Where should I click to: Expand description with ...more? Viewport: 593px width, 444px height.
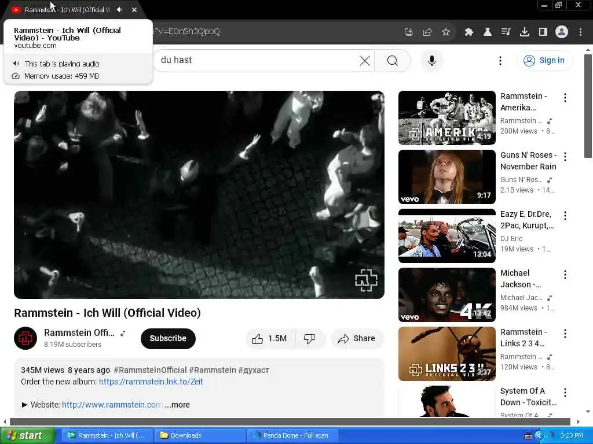point(177,405)
